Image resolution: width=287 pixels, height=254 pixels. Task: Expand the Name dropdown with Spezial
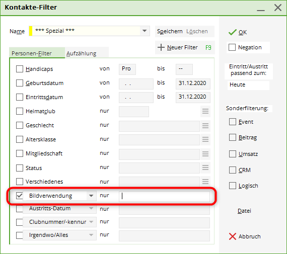145,31
